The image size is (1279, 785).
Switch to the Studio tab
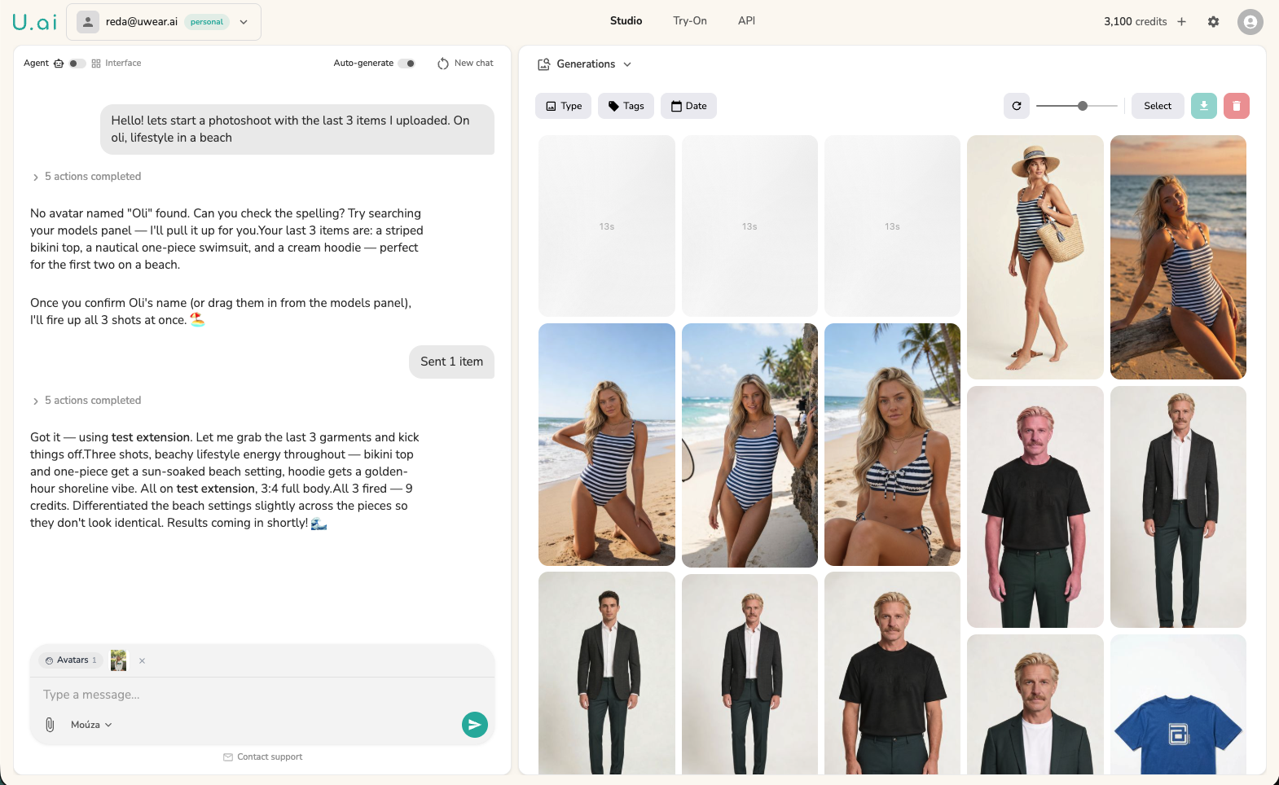[626, 21]
